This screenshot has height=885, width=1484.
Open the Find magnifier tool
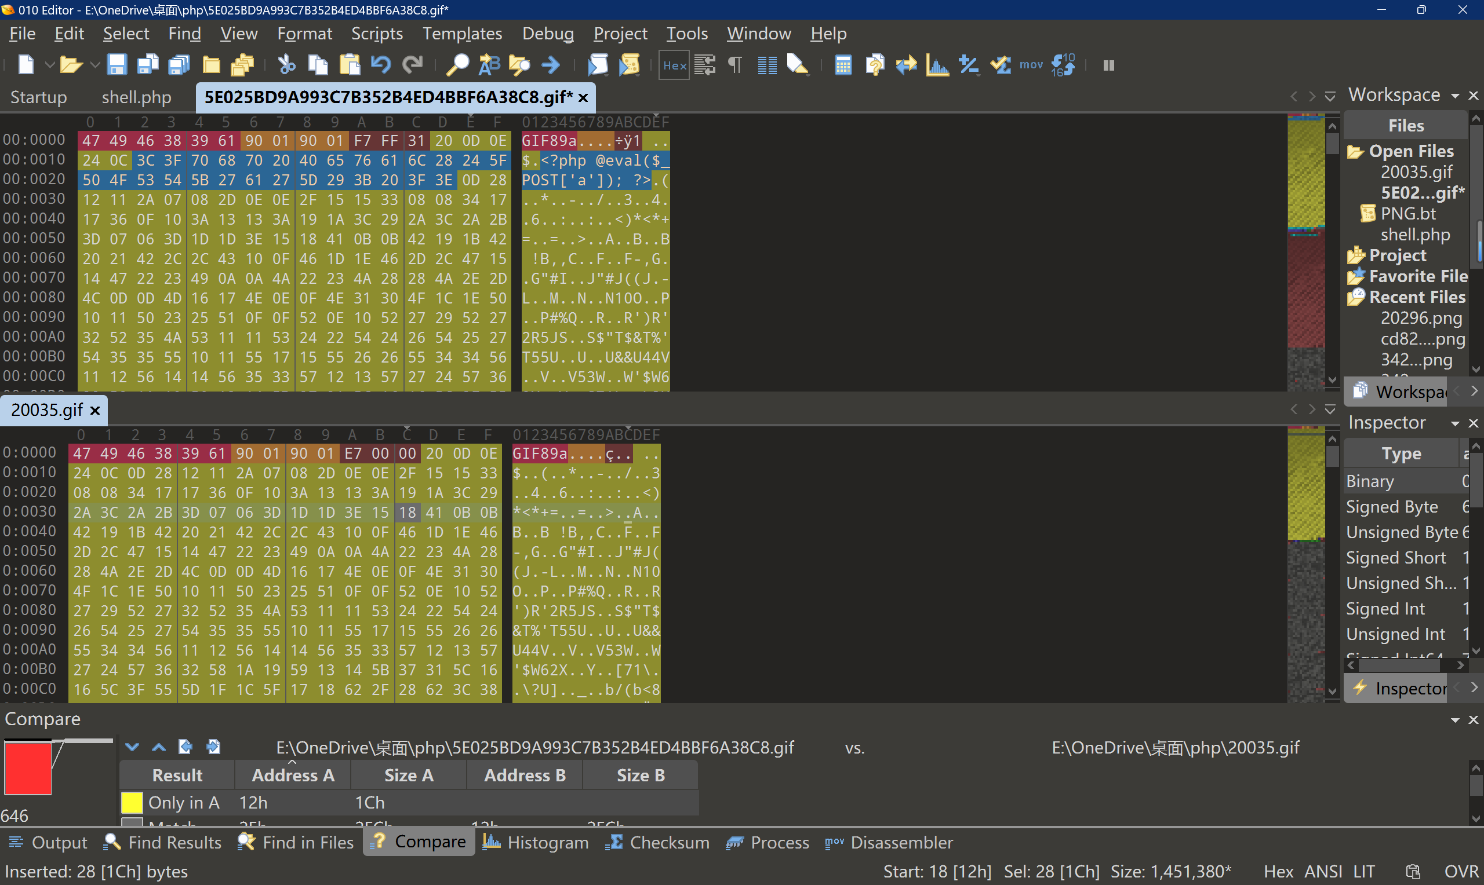click(457, 64)
